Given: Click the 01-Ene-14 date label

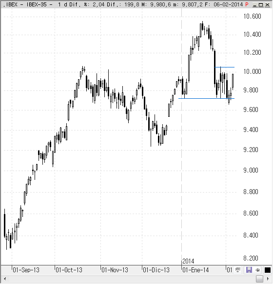Looking at the screenshot, I should point(195,270).
